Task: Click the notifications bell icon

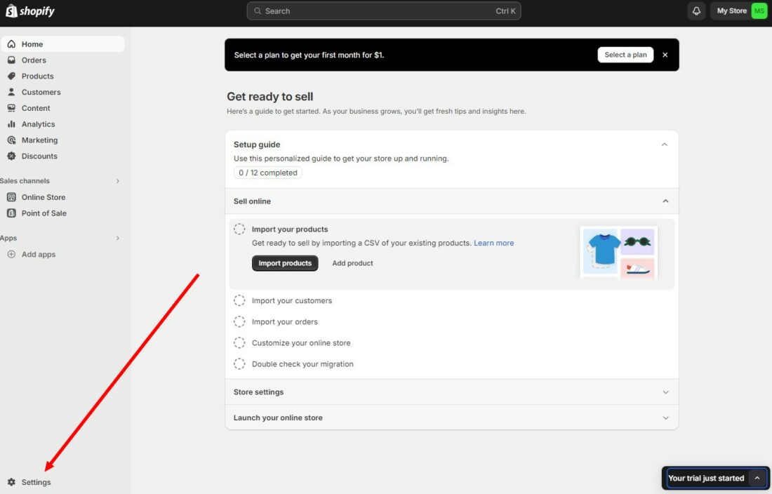Action: (x=696, y=11)
